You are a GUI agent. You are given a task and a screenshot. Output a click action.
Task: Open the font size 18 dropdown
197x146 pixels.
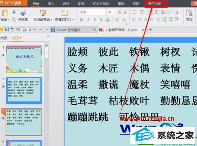[x=115, y=12]
